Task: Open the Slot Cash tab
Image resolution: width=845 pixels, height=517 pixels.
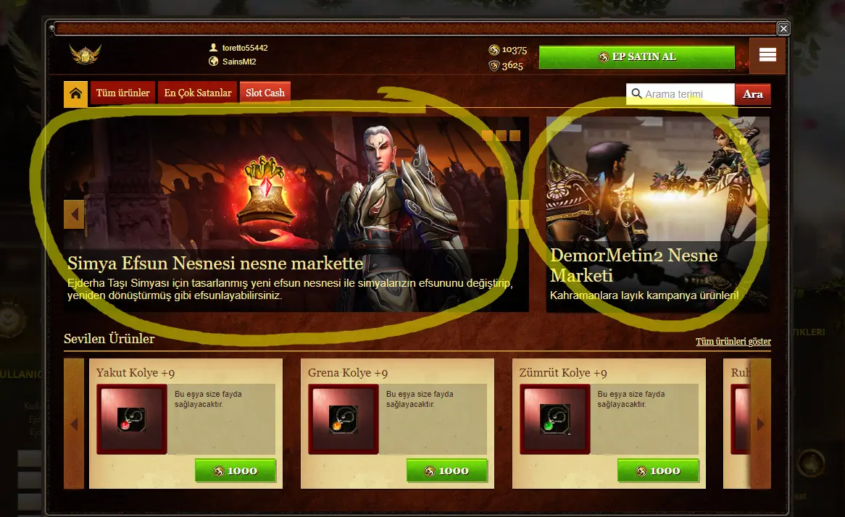Action: click(265, 93)
